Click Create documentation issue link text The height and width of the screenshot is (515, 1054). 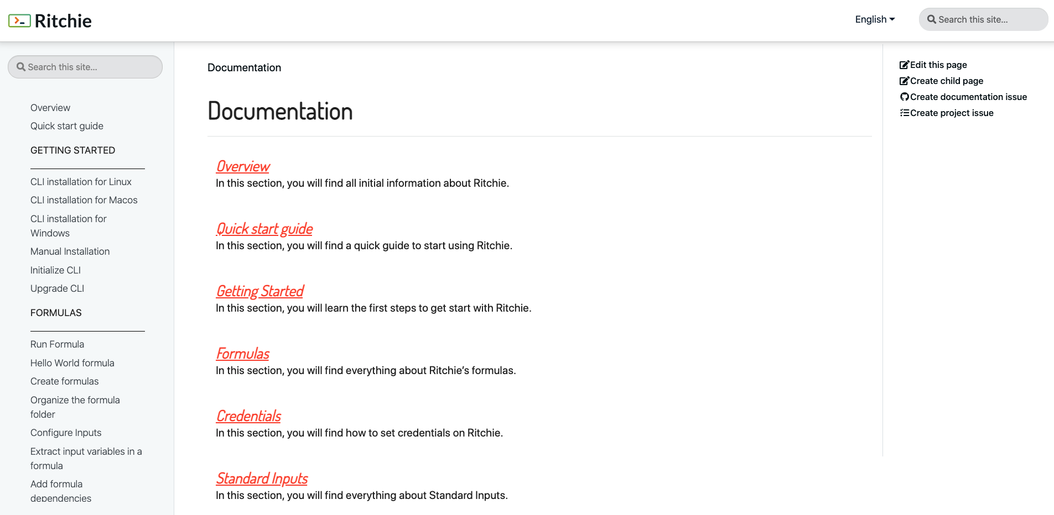968,97
